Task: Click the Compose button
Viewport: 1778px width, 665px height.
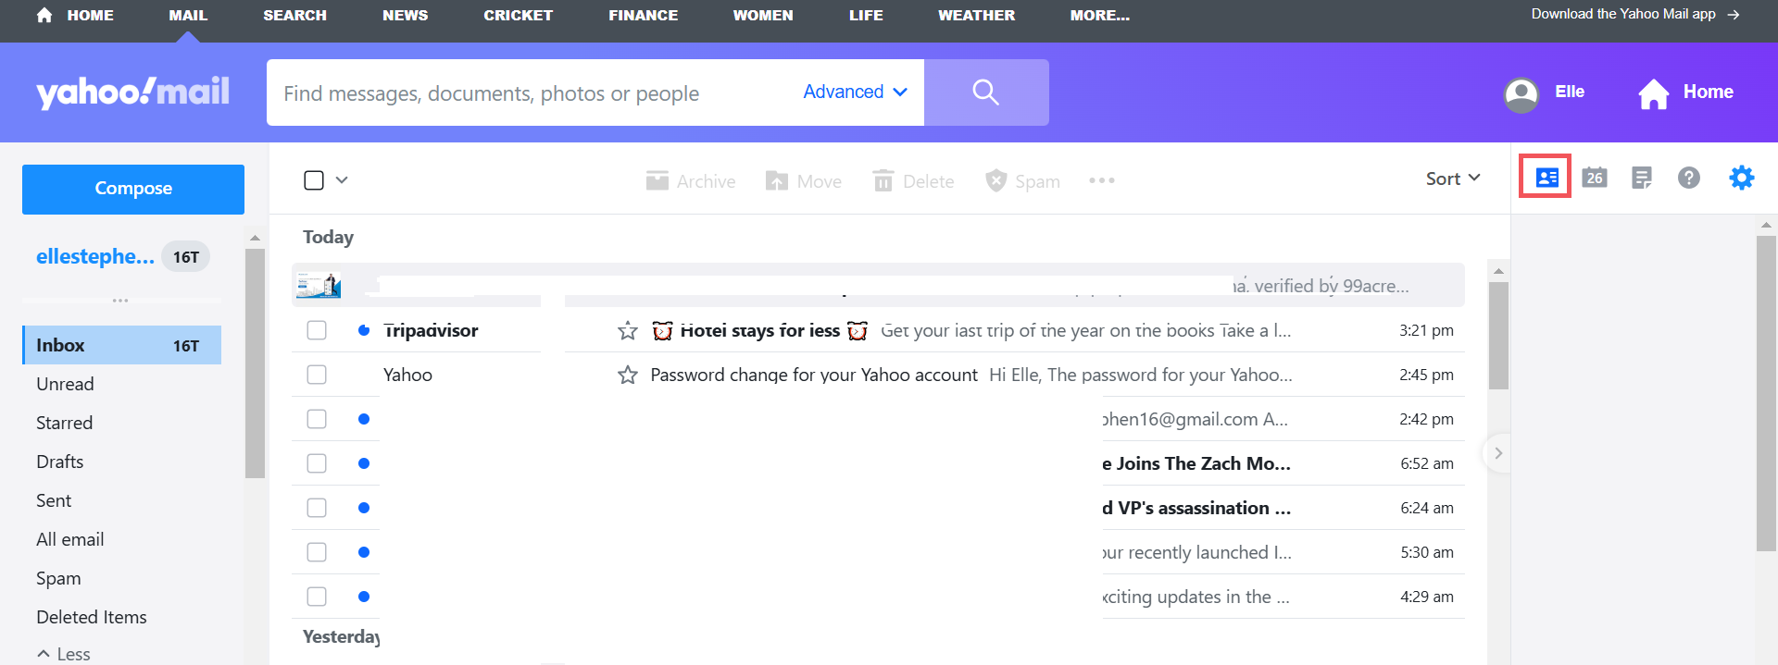Action: (x=133, y=189)
